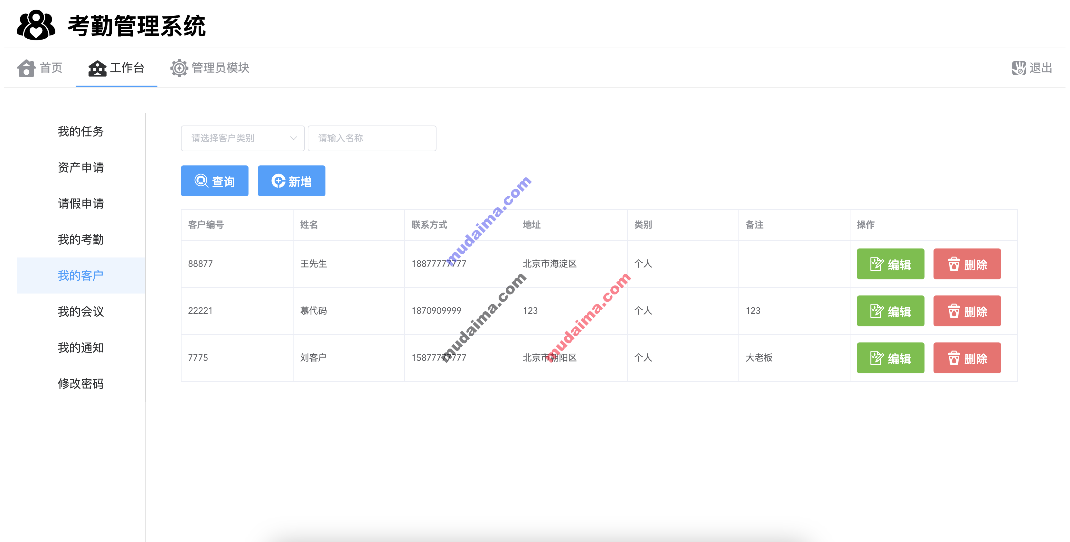Screen dimensions: 1070x542
Task: Click the magnifier icon in 查询 button
Action: click(x=202, y=181)
